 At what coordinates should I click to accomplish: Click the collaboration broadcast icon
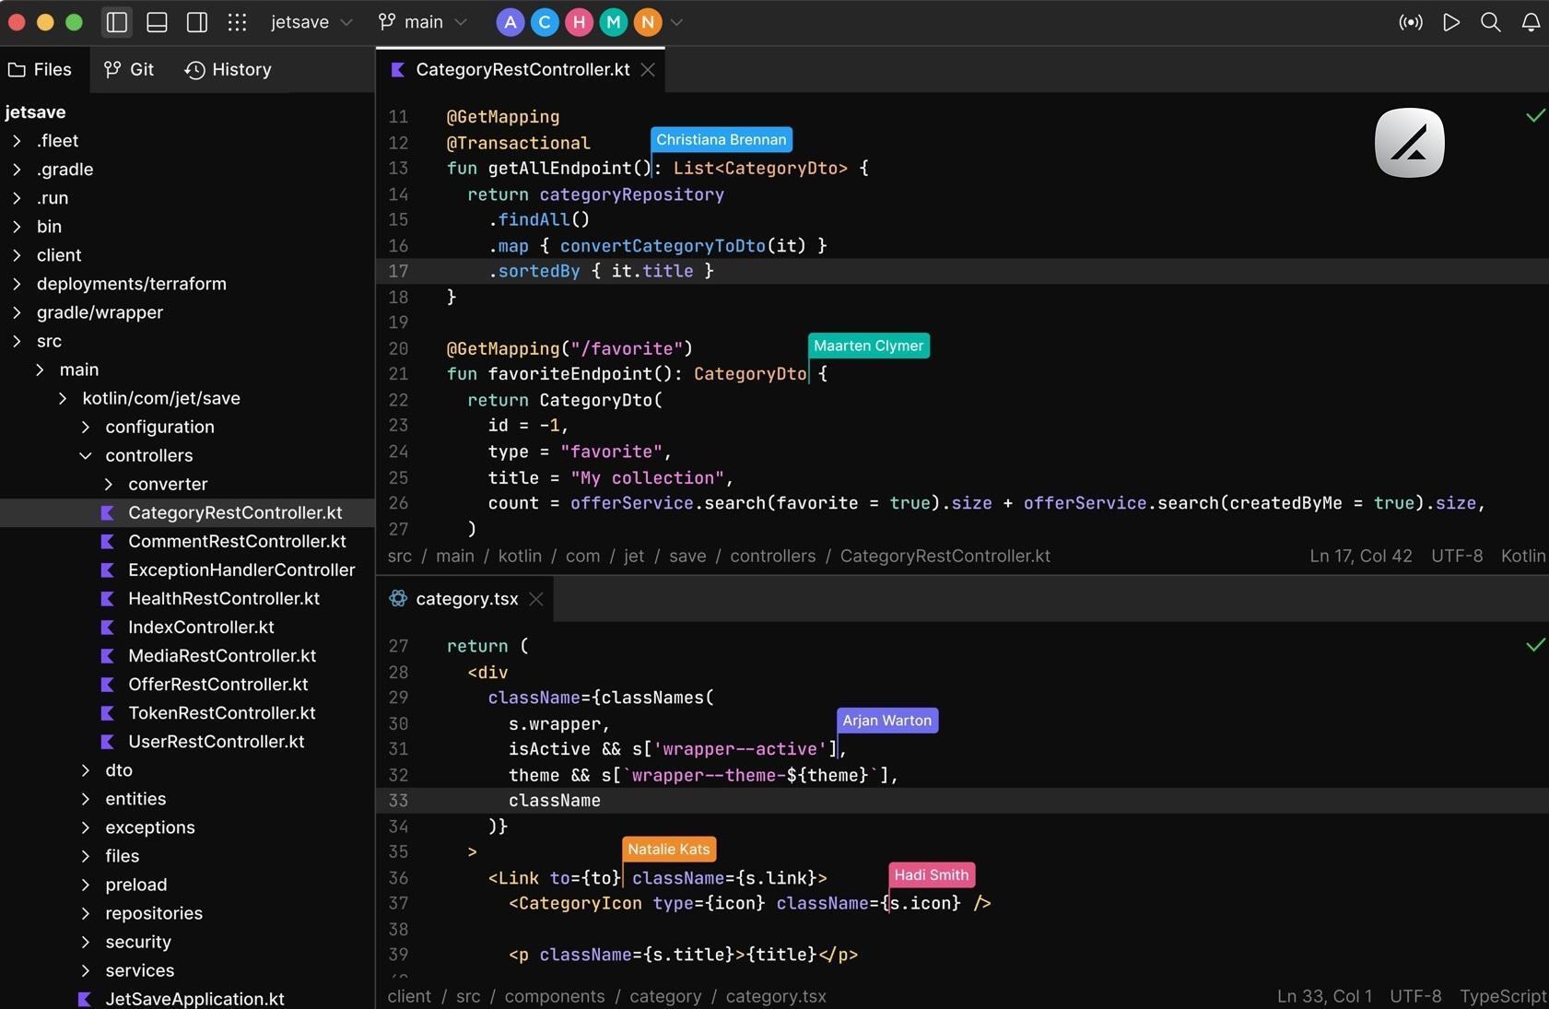coord(1410,22)
